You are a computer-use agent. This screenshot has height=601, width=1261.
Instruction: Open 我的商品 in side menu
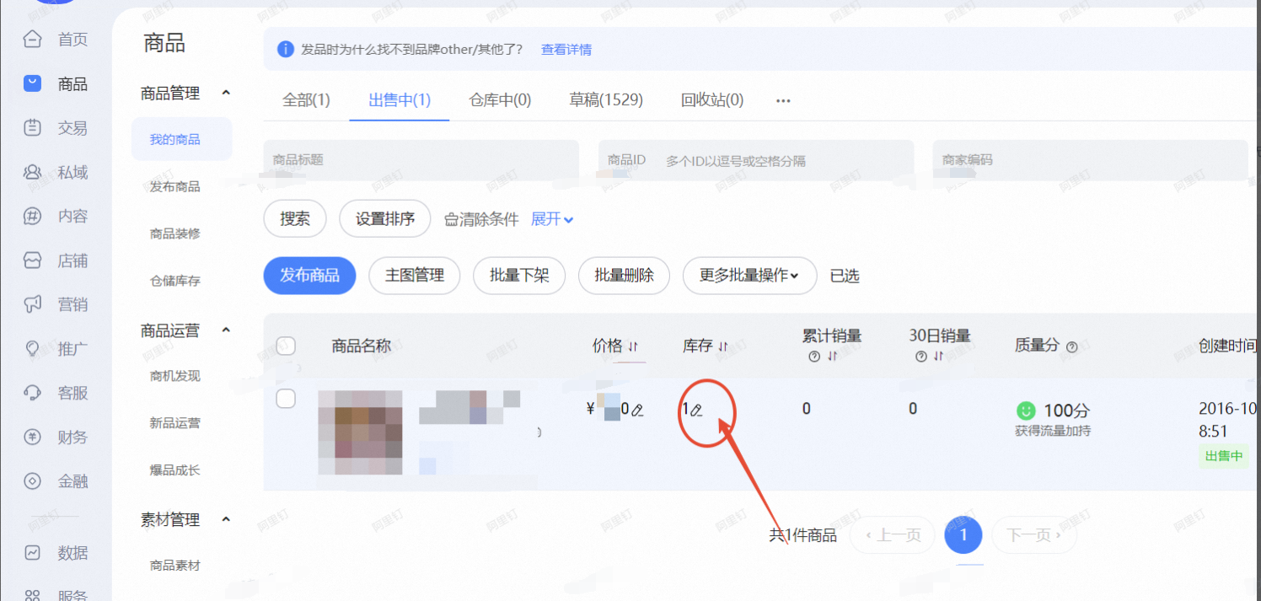[x=182, y=139]
